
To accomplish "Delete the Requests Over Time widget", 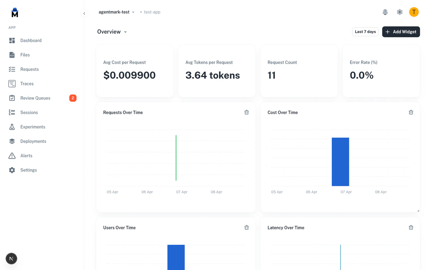I will point(247,112).
